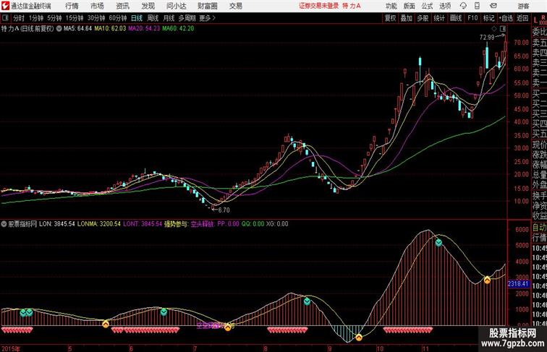This screenshot has height=352, width=547.
Task: Click the orange up-arrow signal near 3000 level
Action: coord(487,280)
